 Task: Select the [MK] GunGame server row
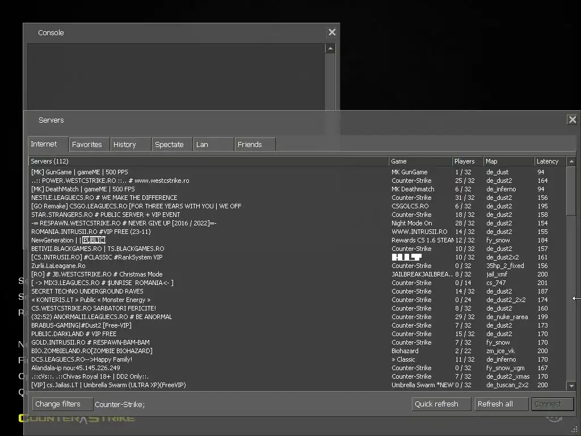click(x=297, y=172)
